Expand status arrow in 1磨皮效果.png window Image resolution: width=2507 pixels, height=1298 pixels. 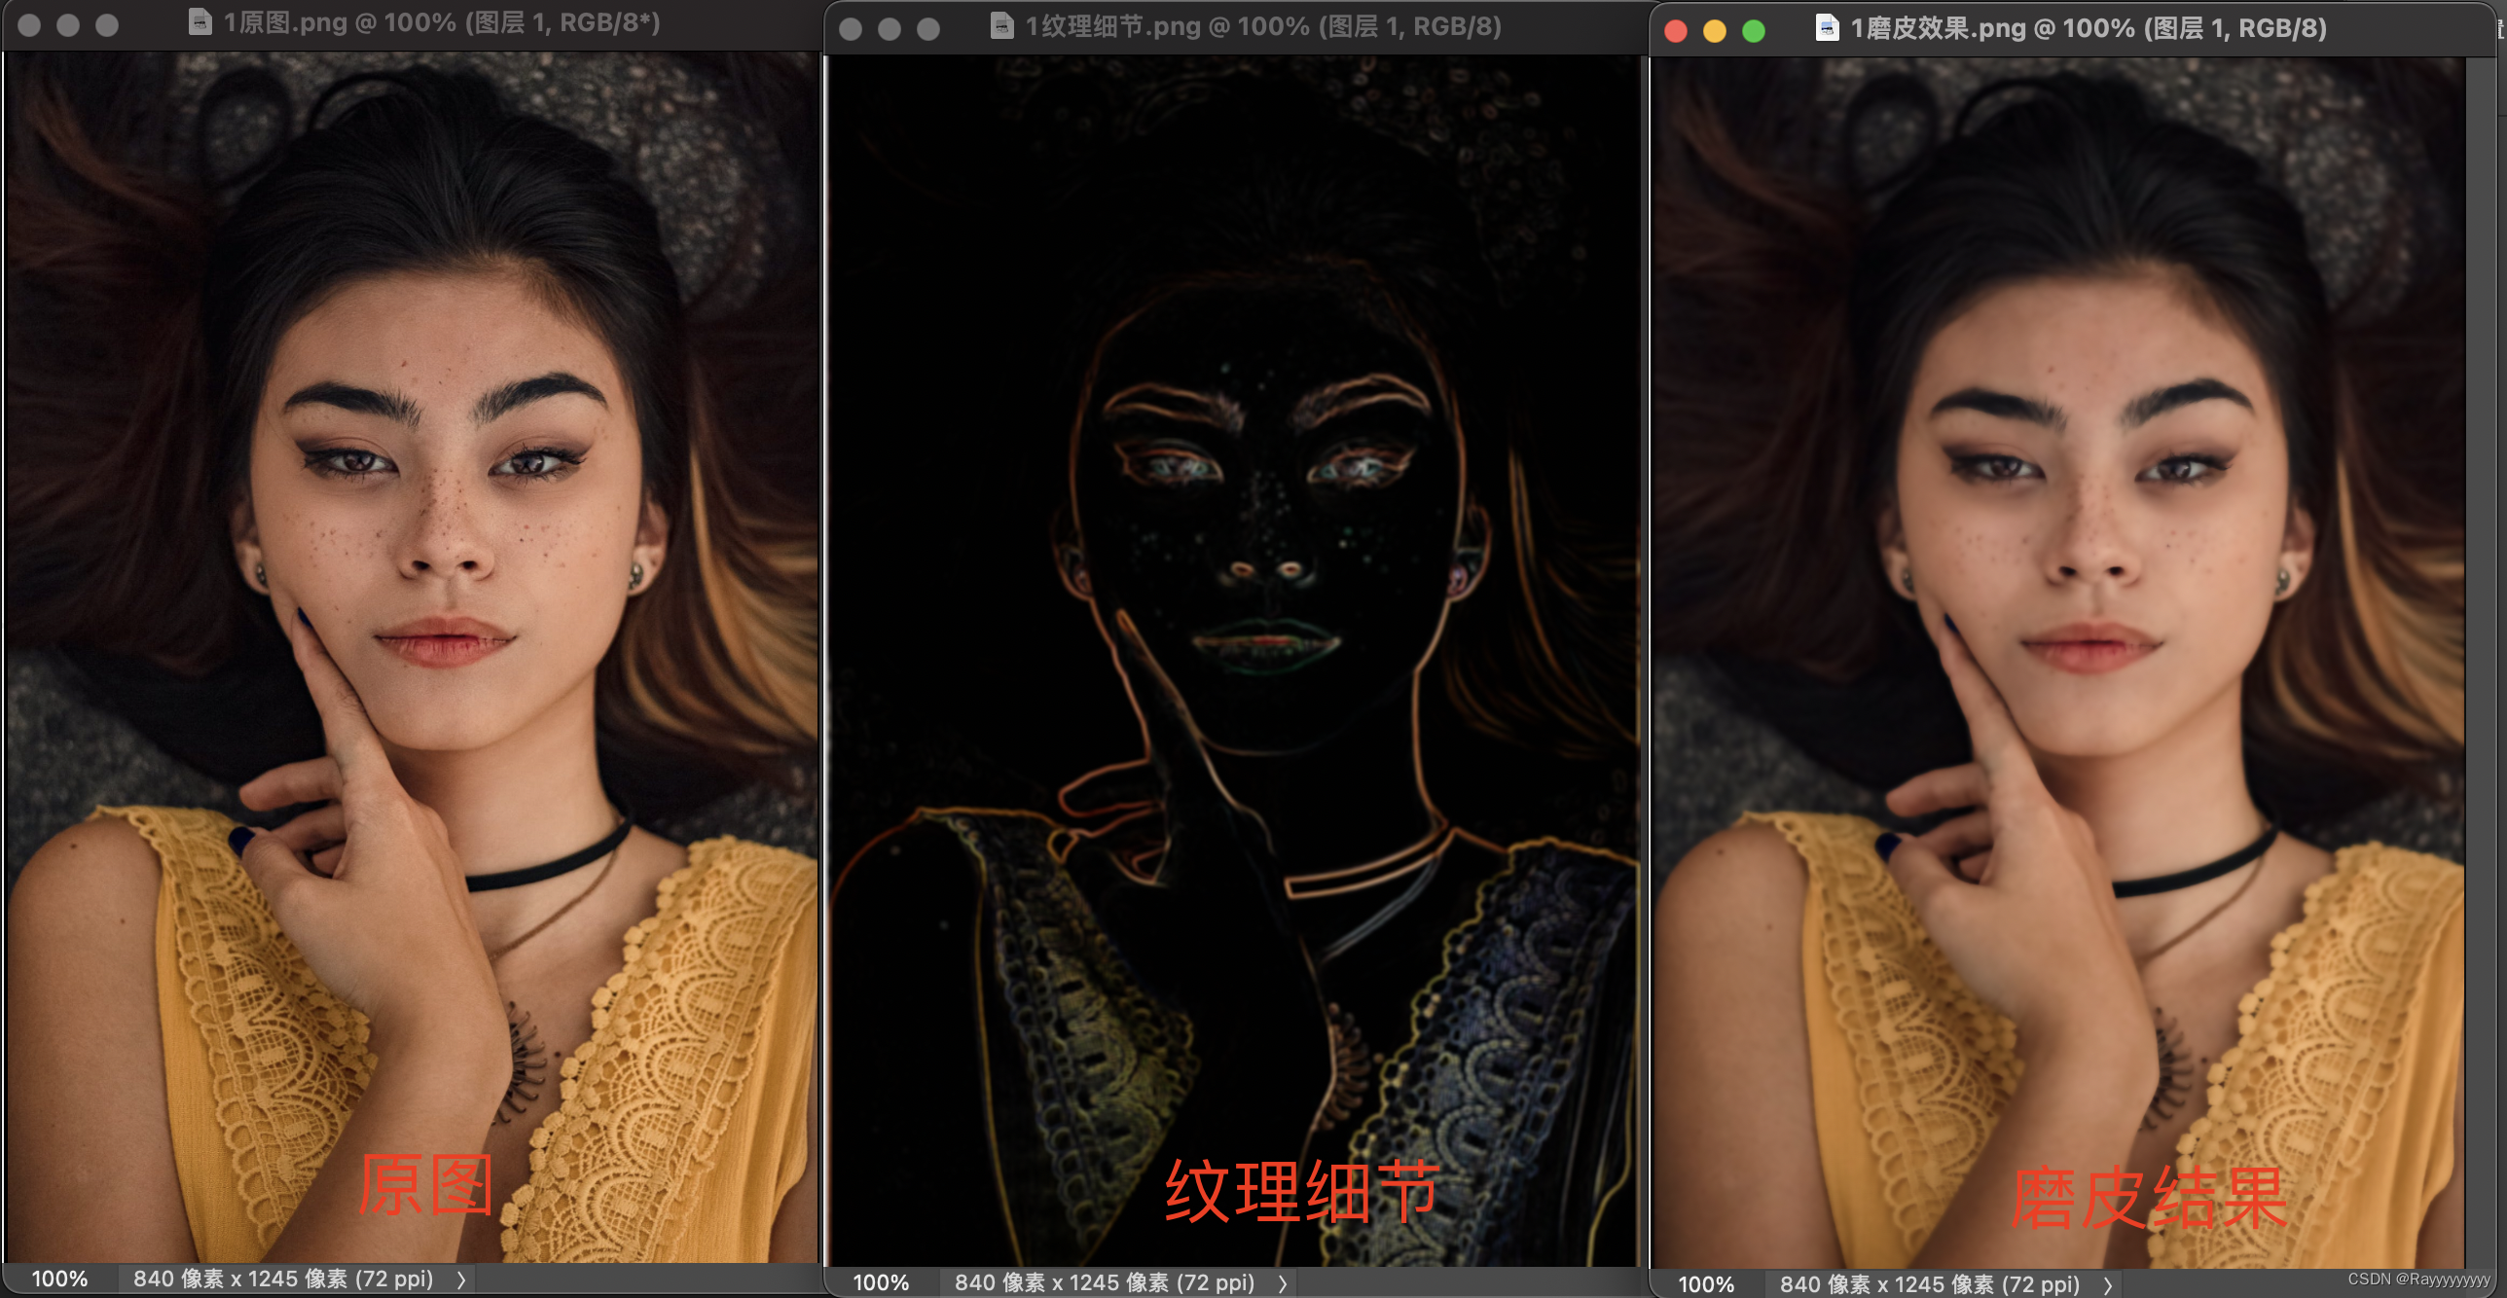(x=2107, y=1285)
